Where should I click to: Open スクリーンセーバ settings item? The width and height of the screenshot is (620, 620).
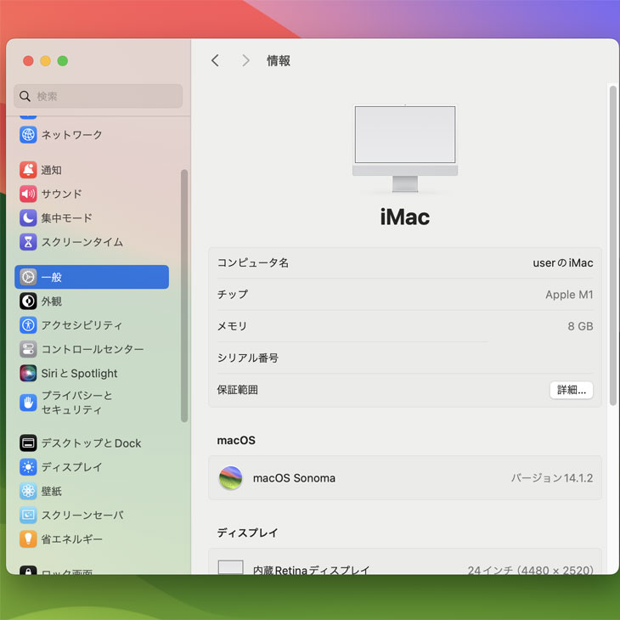click(x=82, y=516)
